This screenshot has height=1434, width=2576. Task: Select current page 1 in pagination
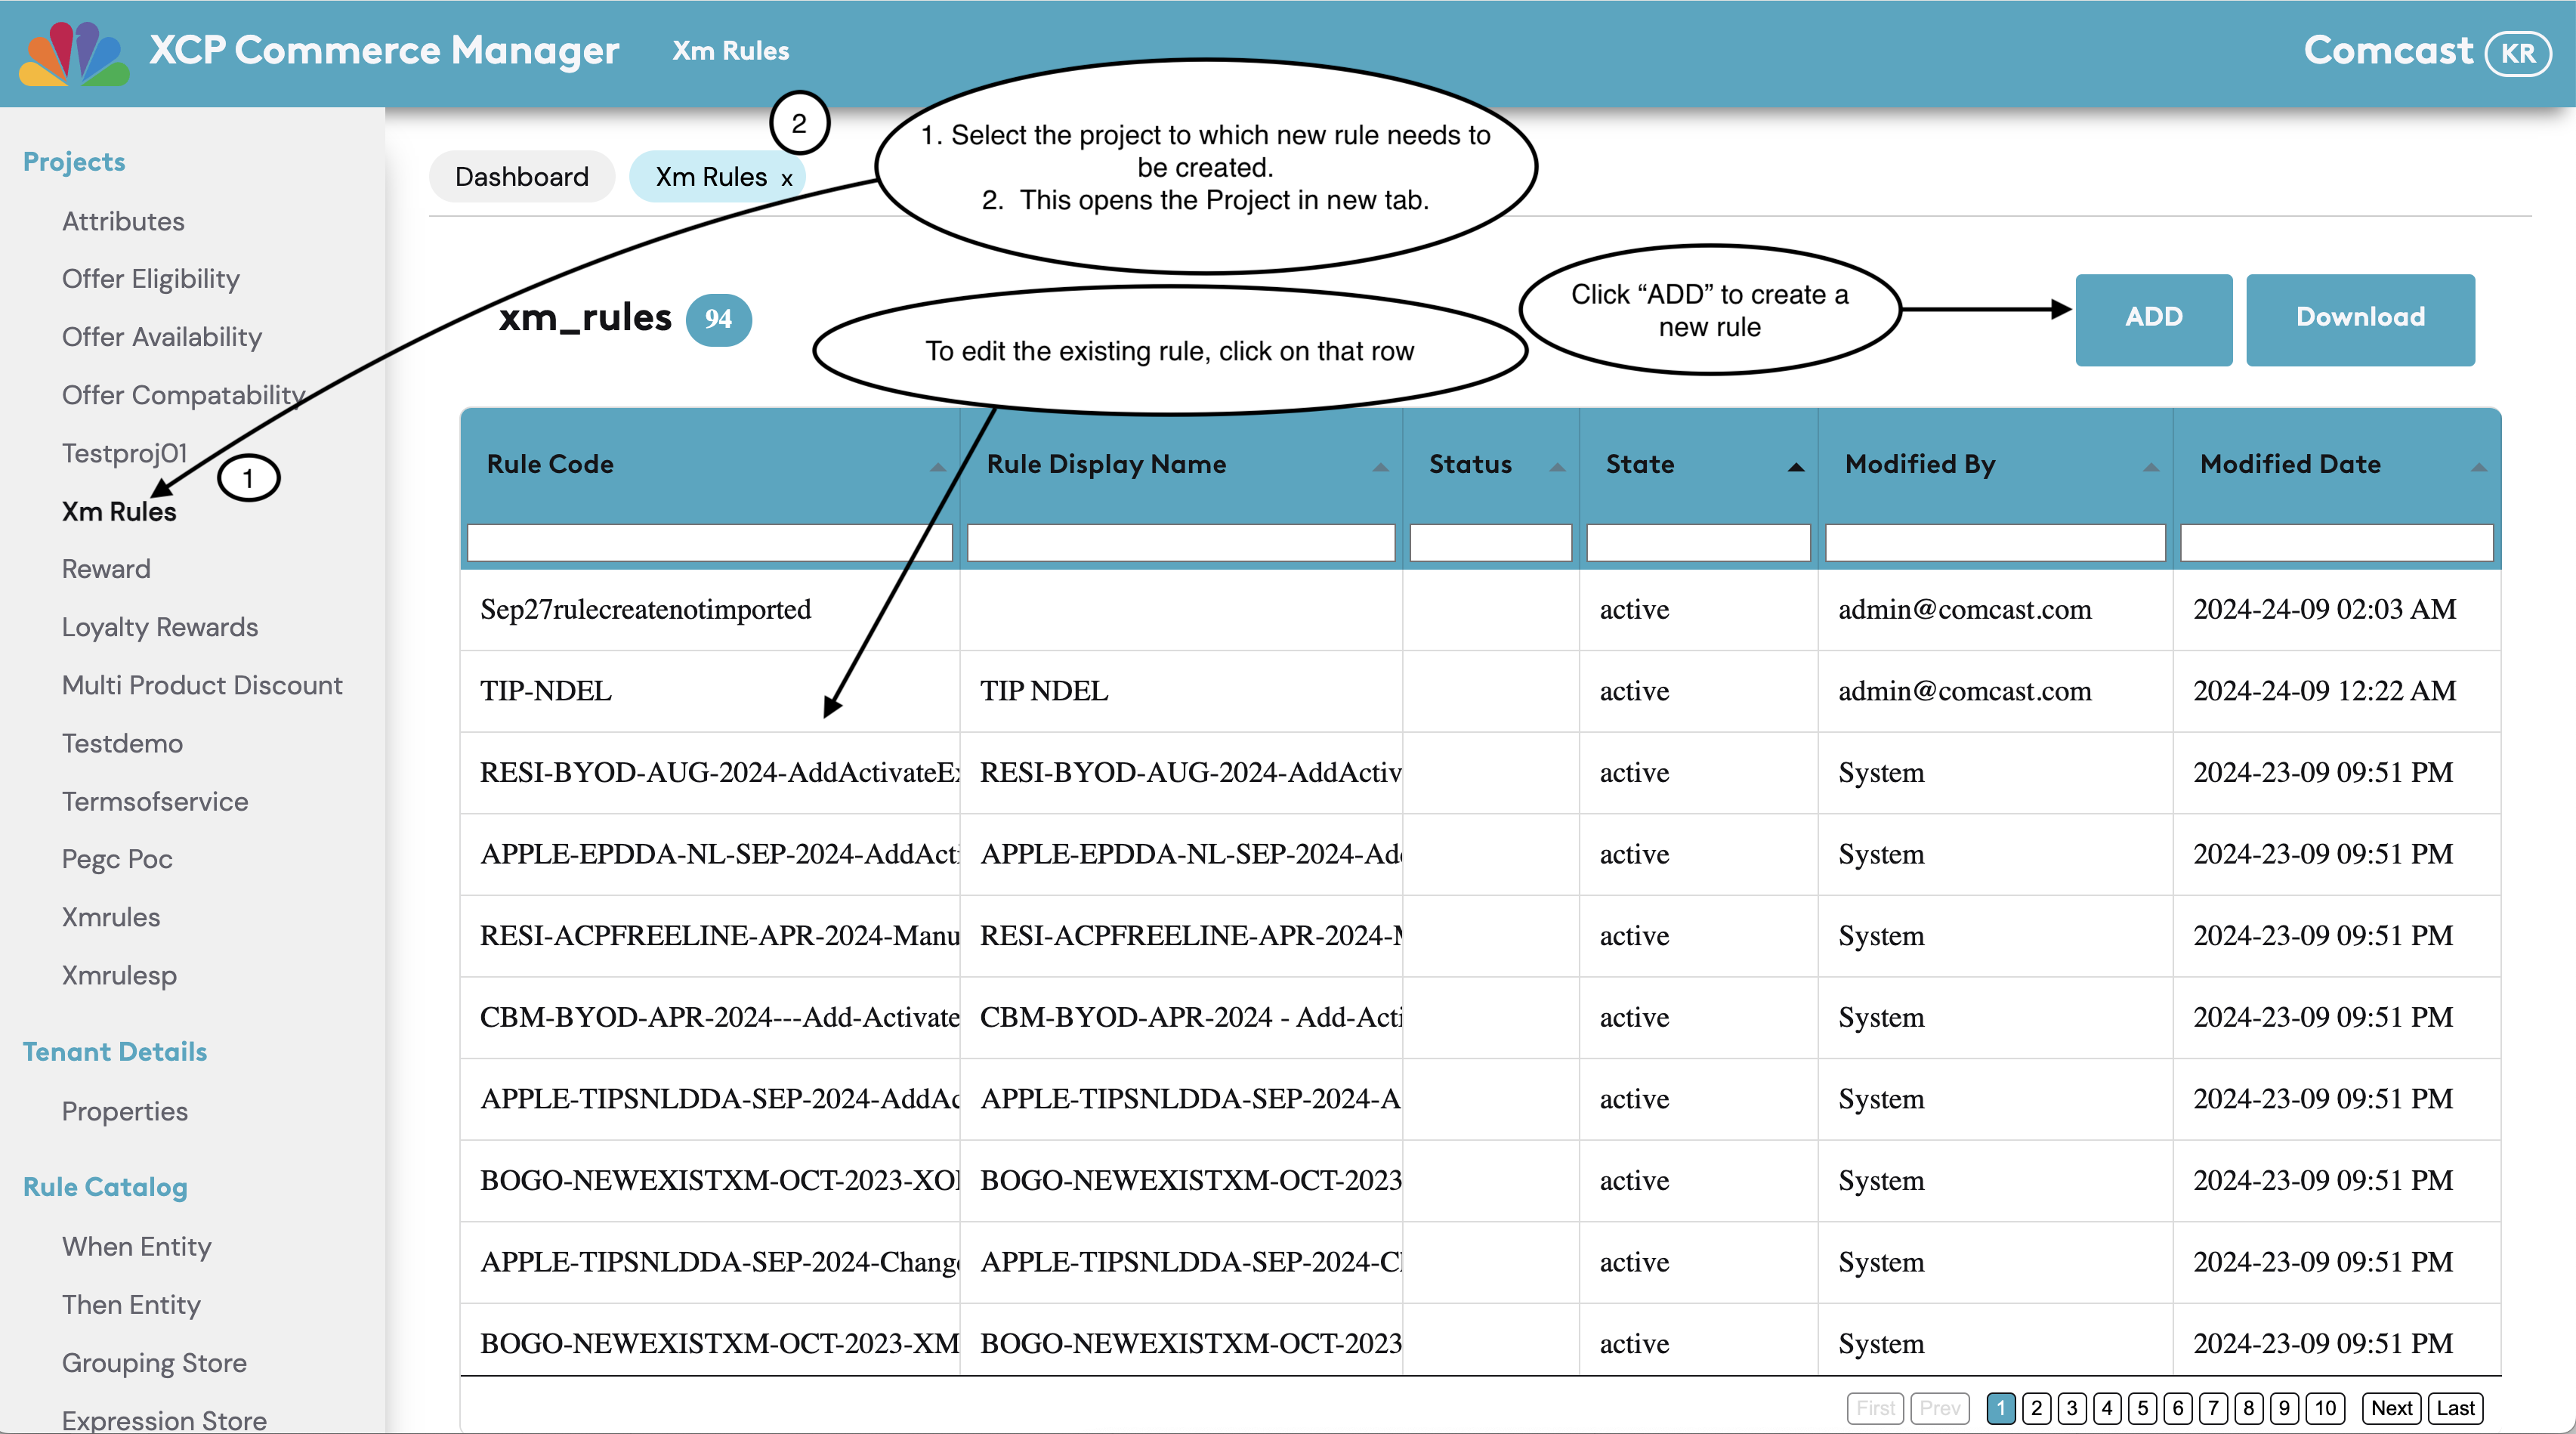coord(2001,1408)
